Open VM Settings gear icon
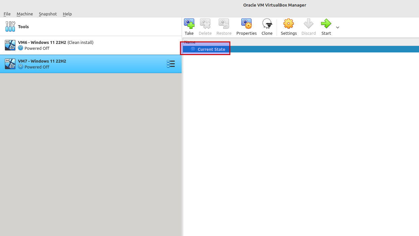419x236 pixels. pos(289,24)
